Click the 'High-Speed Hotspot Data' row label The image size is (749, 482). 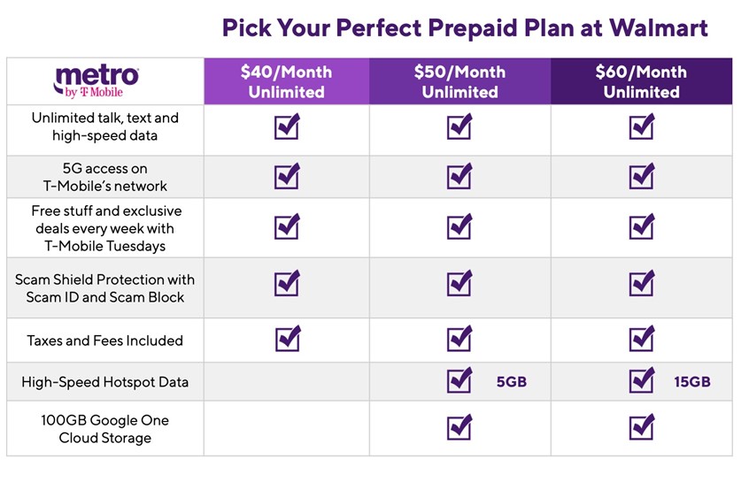(105, 383)
